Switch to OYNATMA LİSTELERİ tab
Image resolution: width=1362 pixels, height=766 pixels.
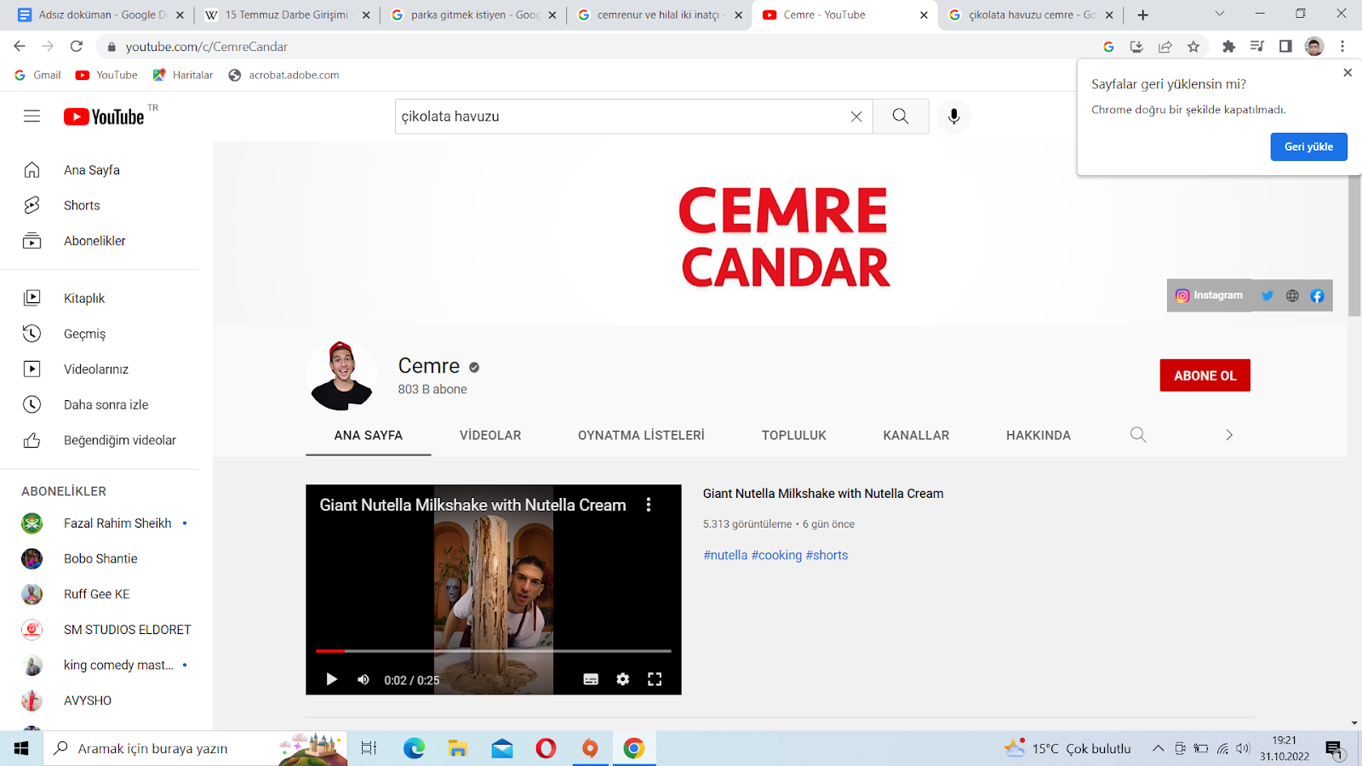[x=641, y=435]
